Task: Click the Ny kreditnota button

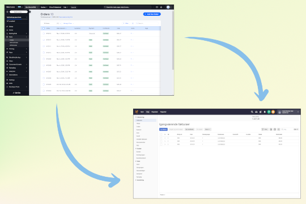Action: click(x=189, y=129)
